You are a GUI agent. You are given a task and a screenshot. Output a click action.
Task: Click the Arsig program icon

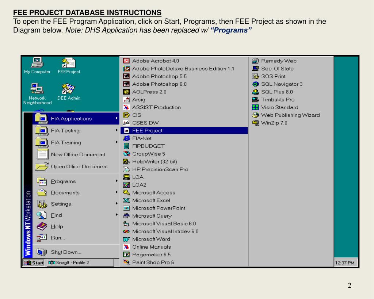(126, 100)
